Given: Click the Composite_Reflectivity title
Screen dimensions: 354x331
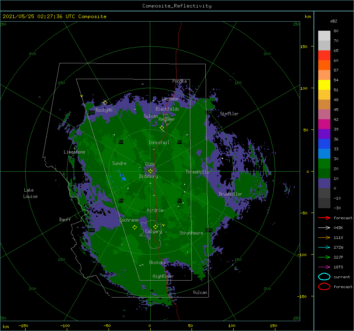Looking at the screenshot, I should point(177,6).
